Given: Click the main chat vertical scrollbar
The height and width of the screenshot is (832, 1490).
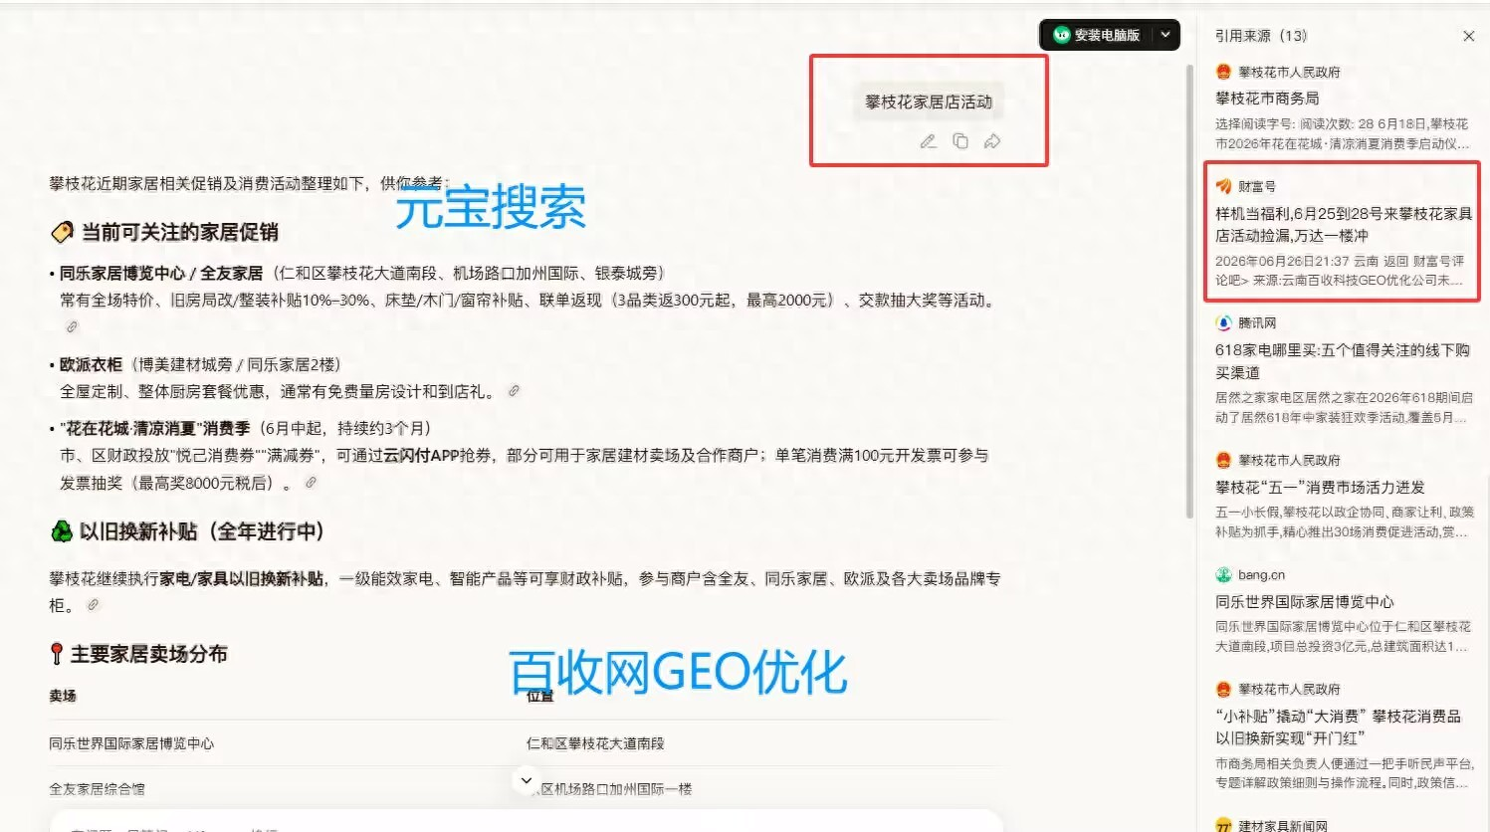Looking at the screenshot, I should tap(1189, 291).
